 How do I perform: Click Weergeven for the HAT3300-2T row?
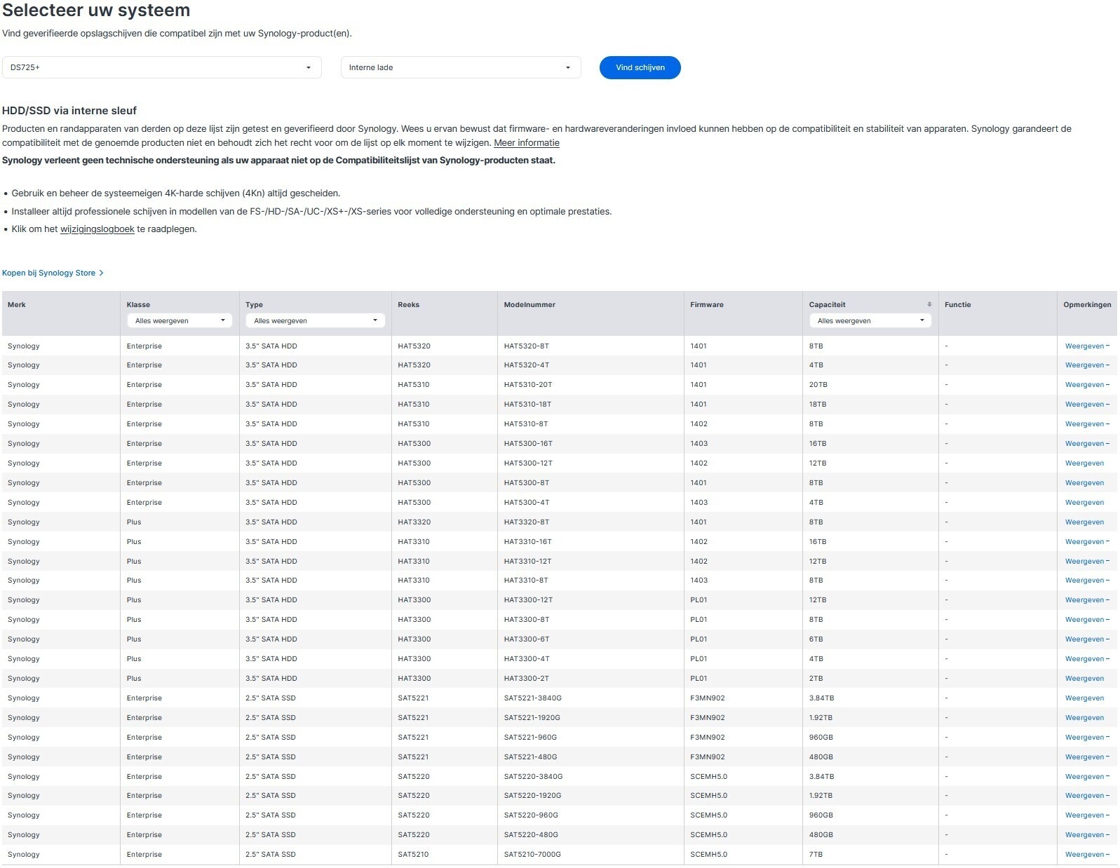(1084, 679)
